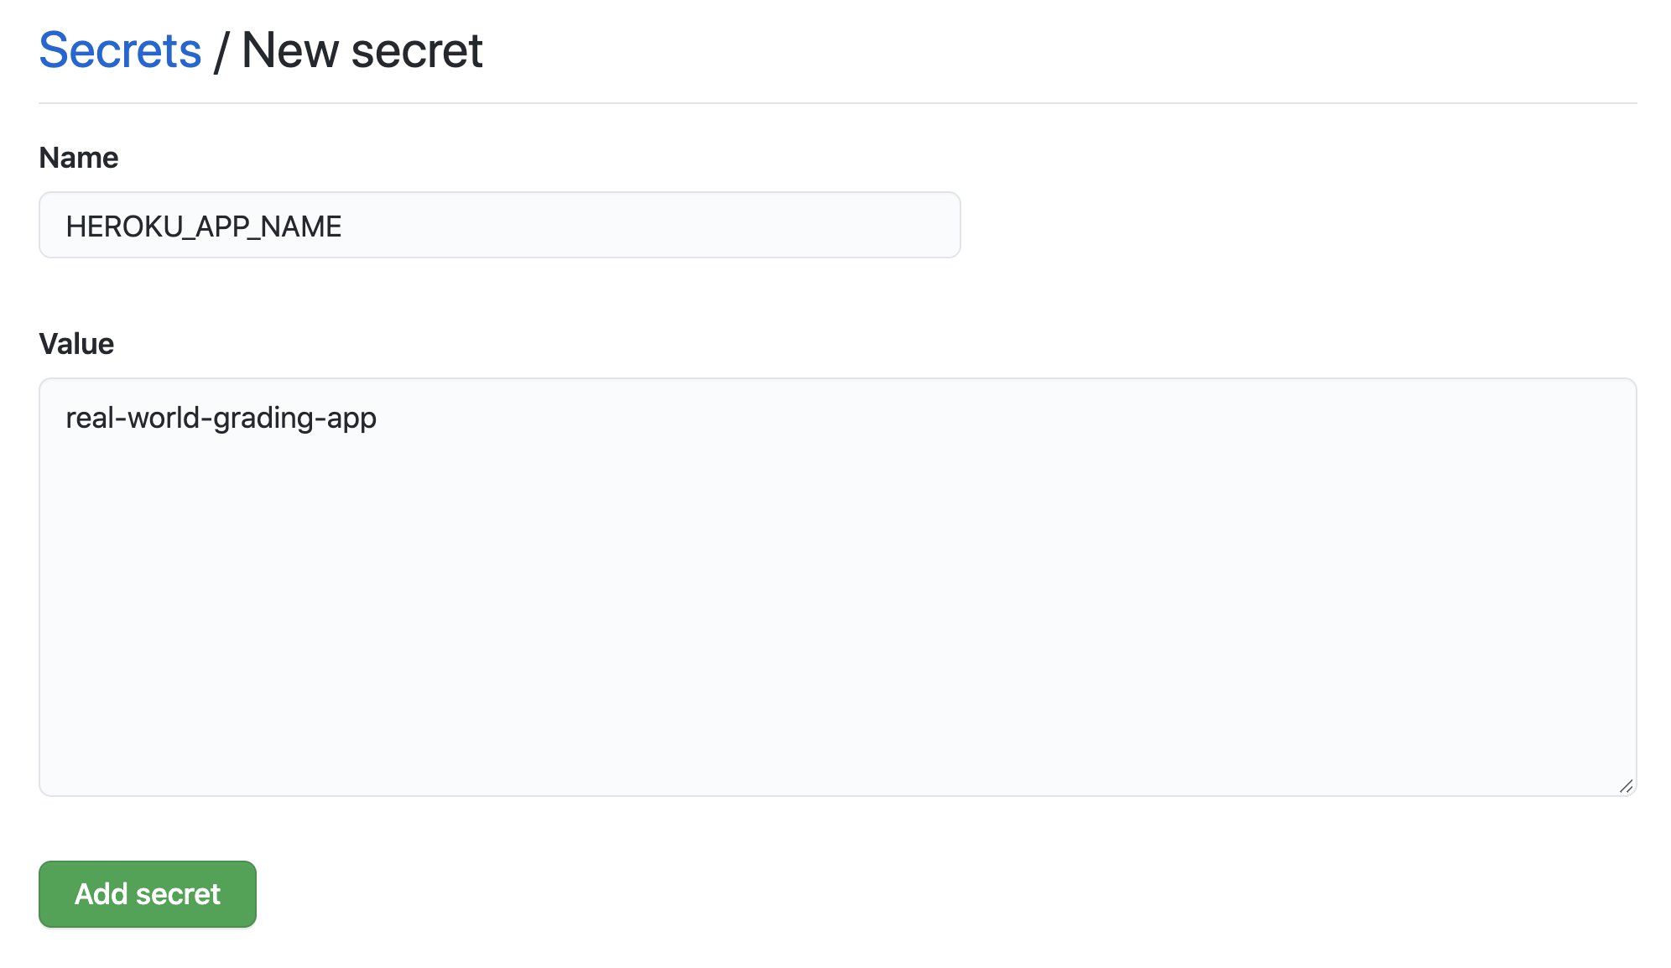
Task: Click the empty right side of Name field
Action: [x=755, y=225]
